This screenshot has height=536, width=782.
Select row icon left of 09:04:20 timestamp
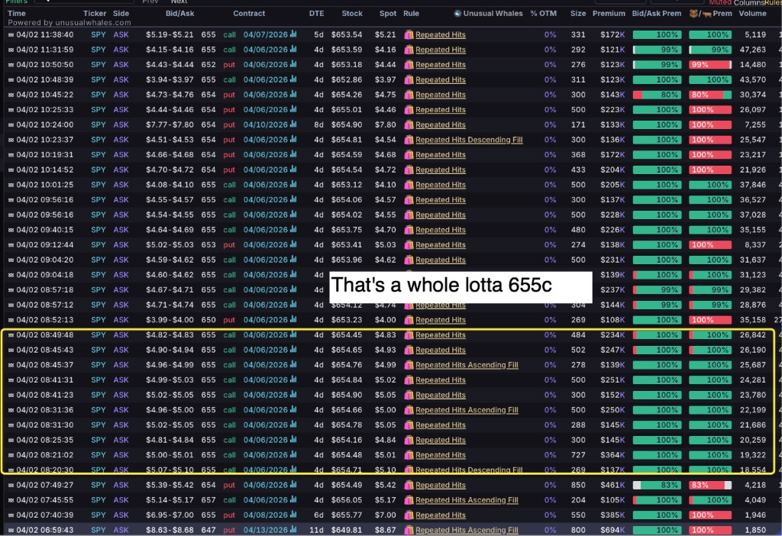point(11,260)
